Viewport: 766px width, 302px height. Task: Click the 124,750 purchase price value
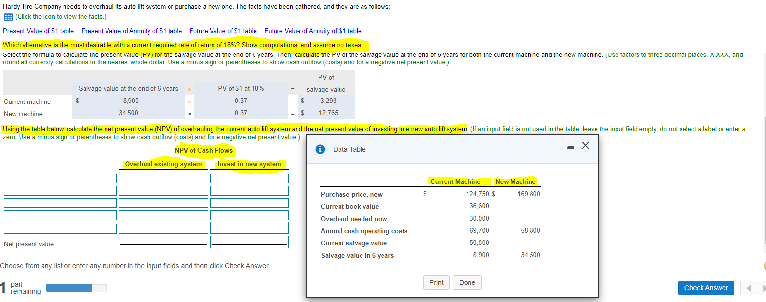(x=478, y=194)
